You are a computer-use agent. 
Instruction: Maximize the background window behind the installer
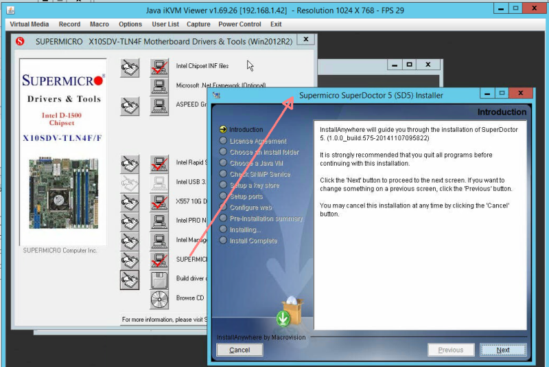click(409, 65)
